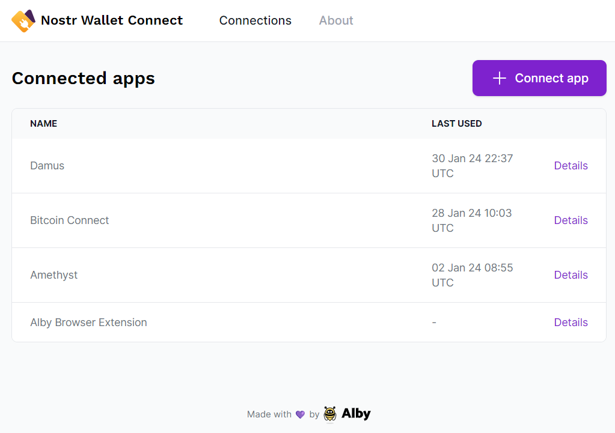Select the Alby Browser Extension name
The image size is (615, 433).
(x=88, y=322)
